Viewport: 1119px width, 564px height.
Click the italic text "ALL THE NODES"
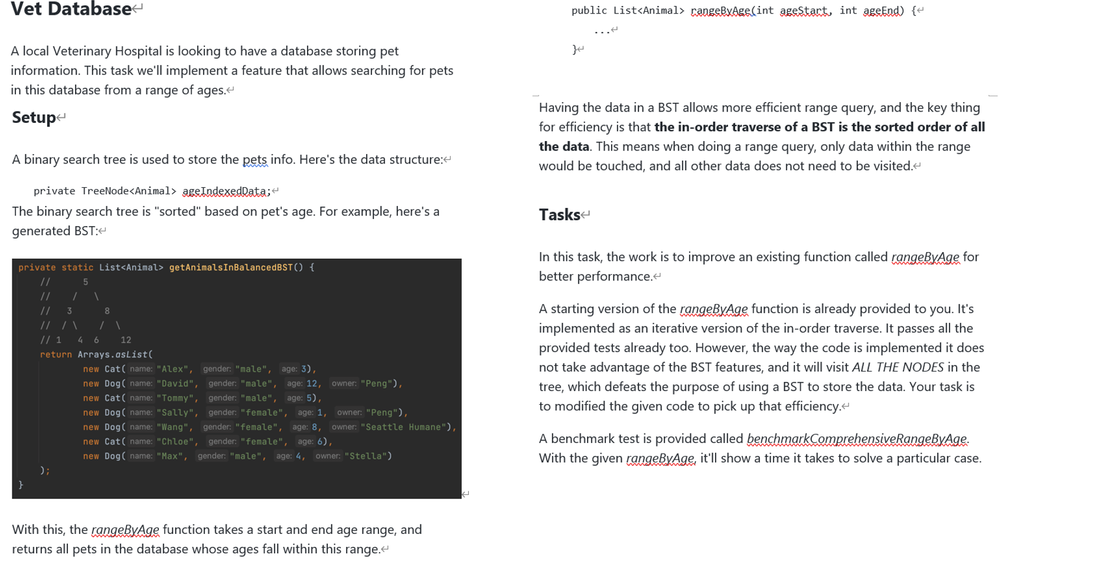pyautogui.click(x=901, y=367)
